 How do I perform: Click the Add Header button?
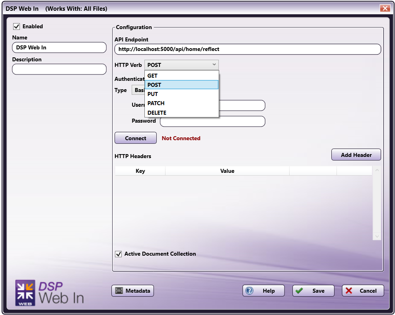[x=356, y=155]
